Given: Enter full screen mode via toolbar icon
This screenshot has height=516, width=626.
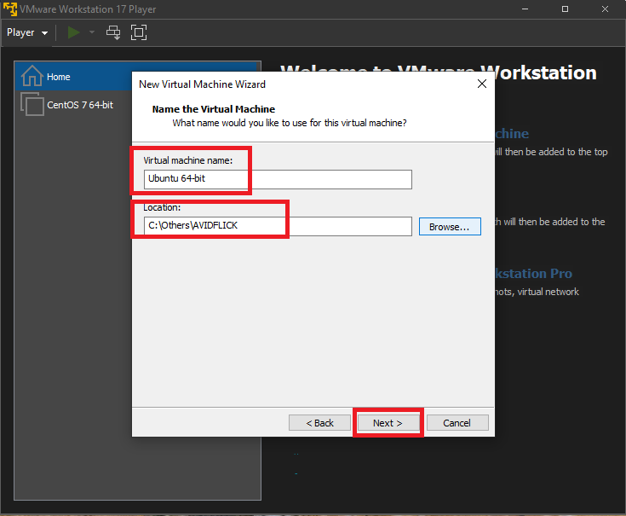Looking at the screenshot, I should tap(138, 32).
